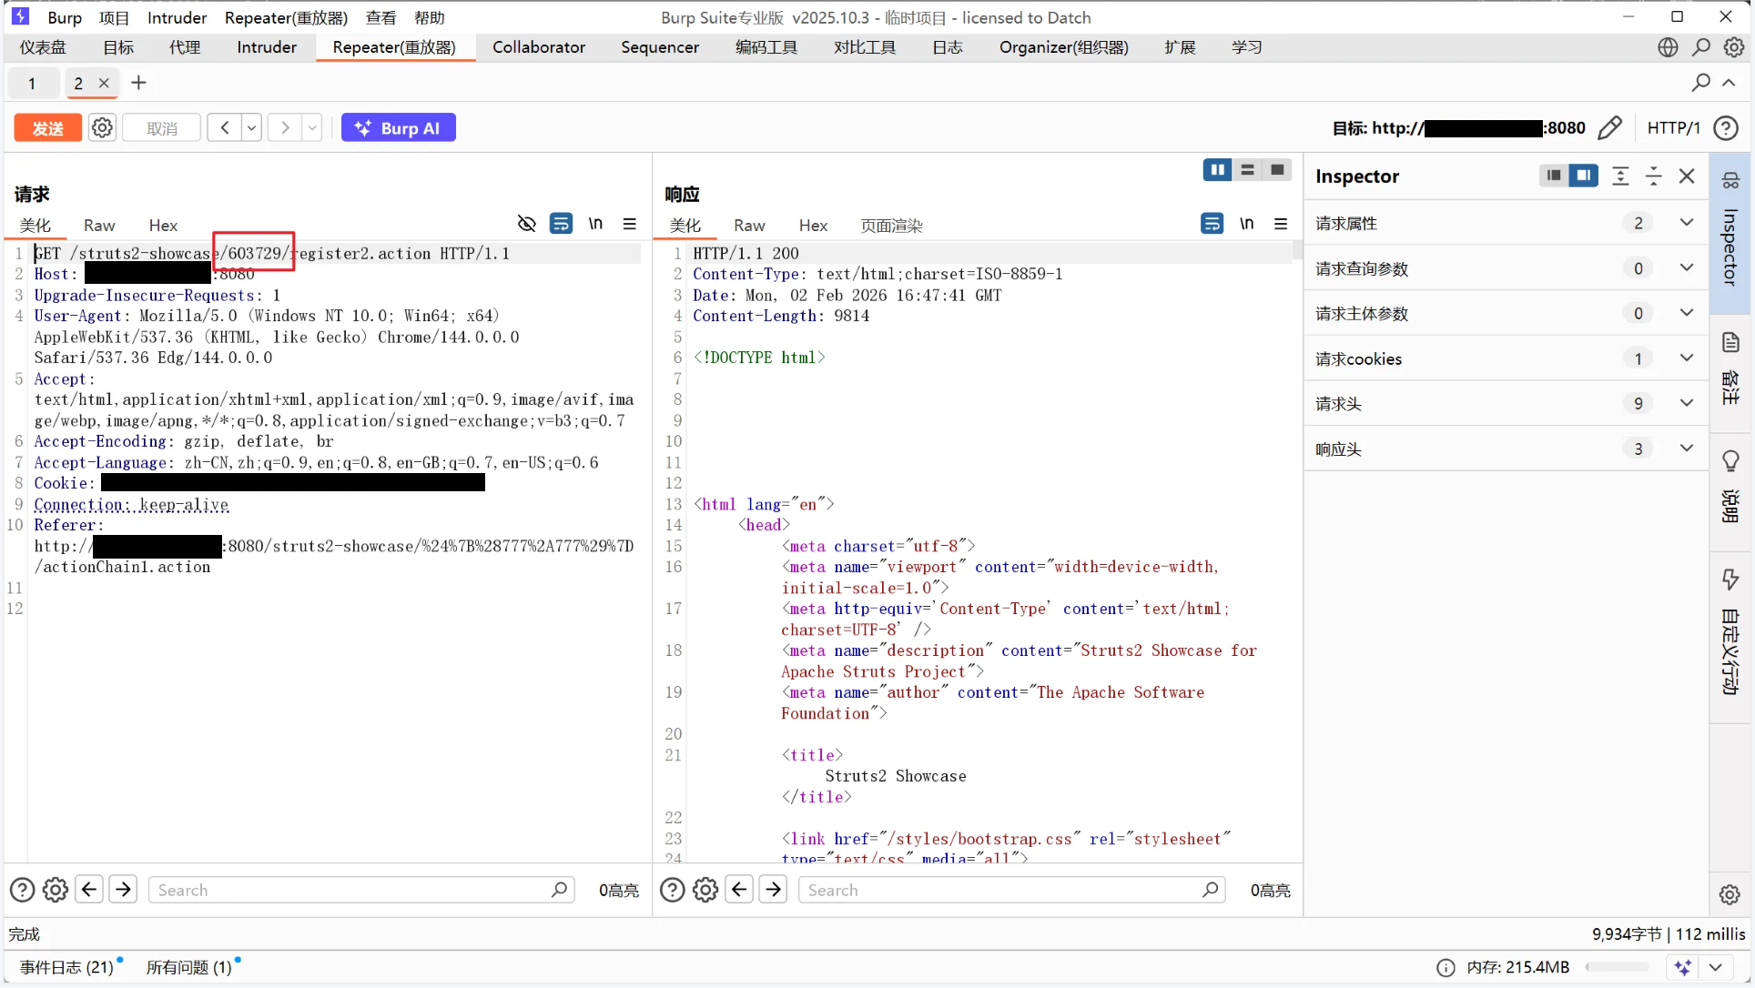The width and height of the screenshot is (1755, 988).
Task: Select combined tabbed layout
Action: click(x=1277, y=170)
